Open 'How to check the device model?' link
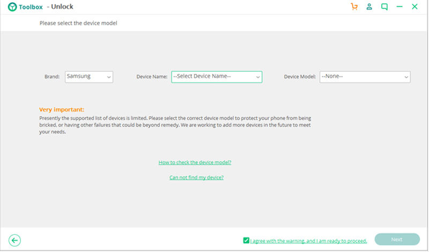The width and height of the screenshot is (429, 252). point(195,162)
